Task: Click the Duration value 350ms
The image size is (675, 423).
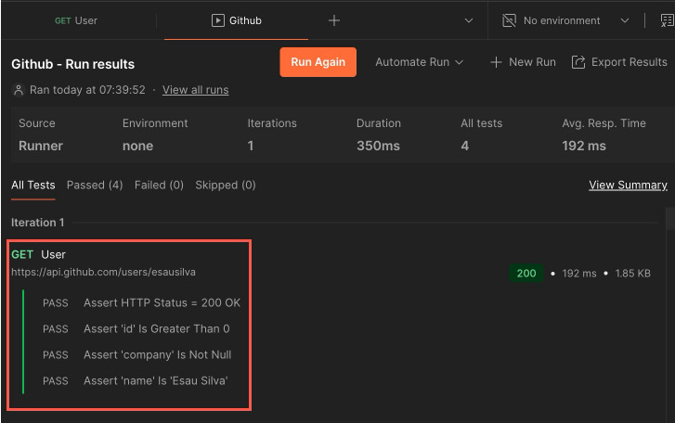Action: [x=378, y=147]
